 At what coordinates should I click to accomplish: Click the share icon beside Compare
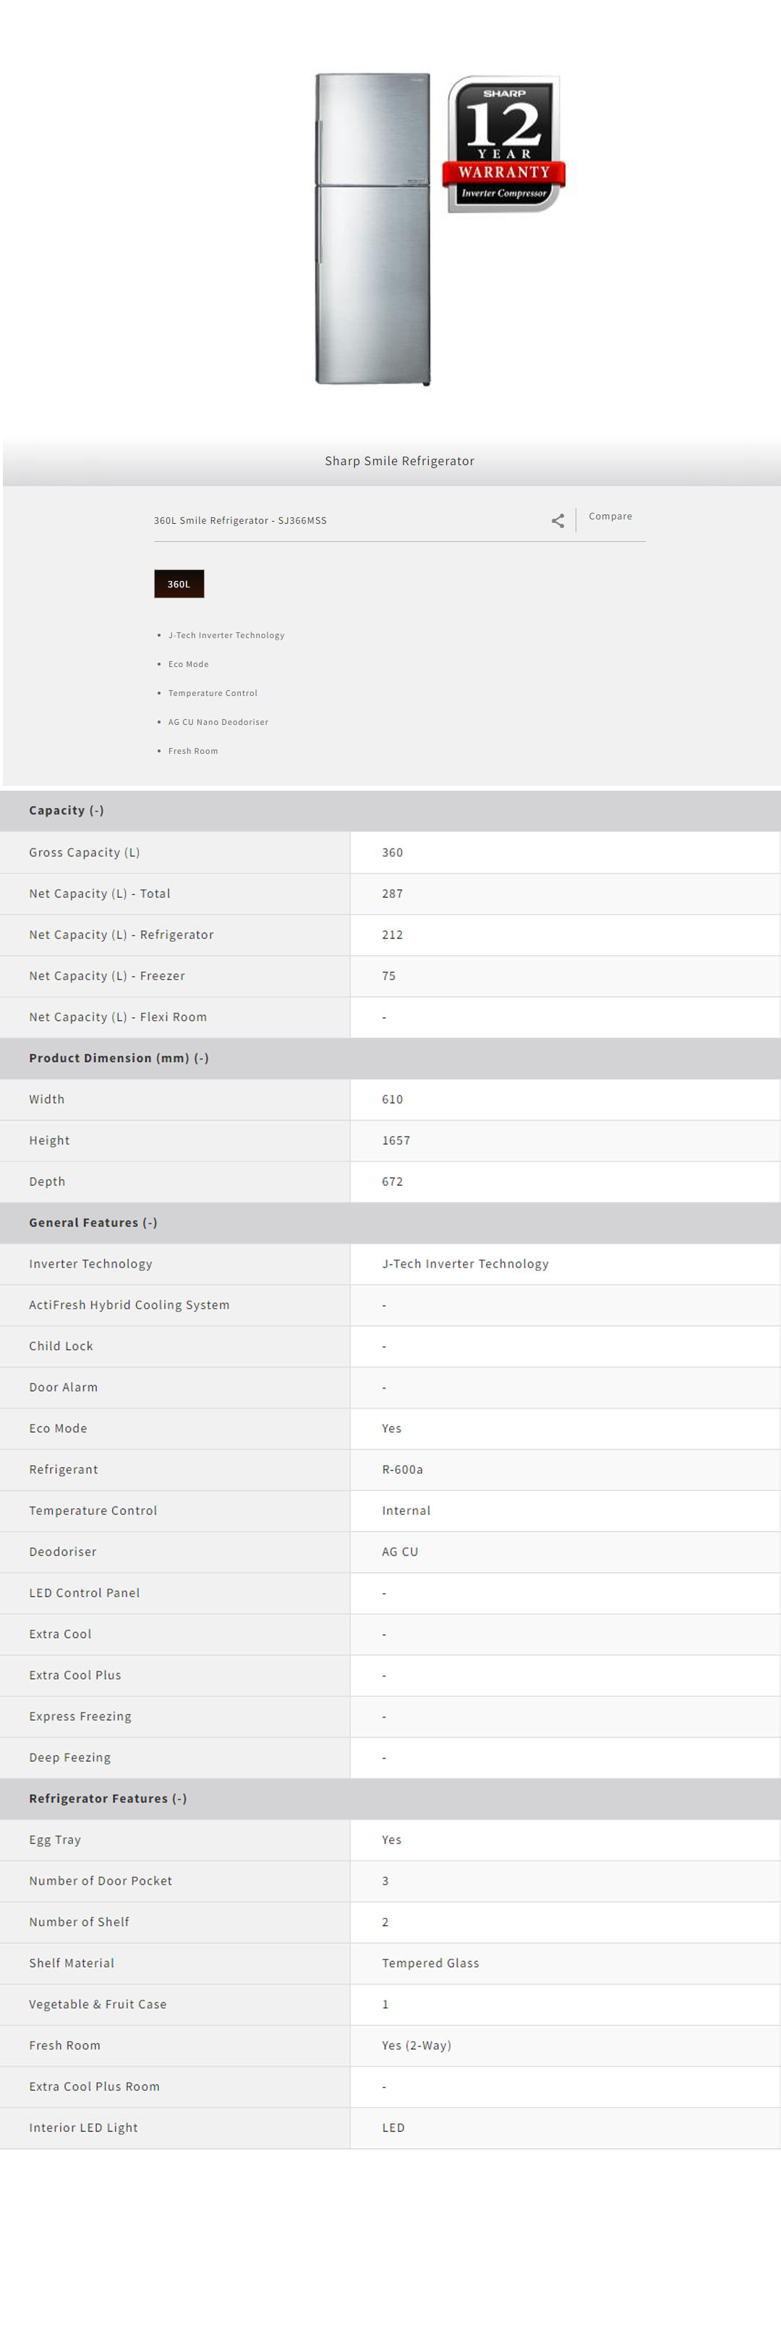558,520
